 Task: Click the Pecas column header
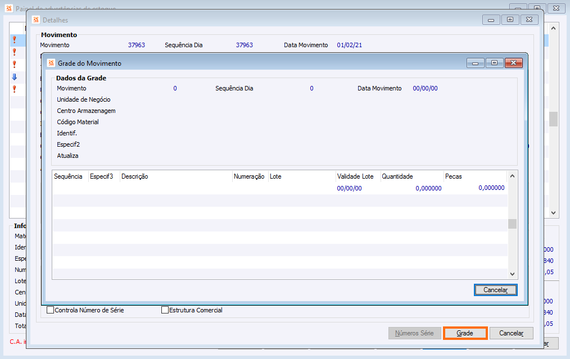click(475, 176)
